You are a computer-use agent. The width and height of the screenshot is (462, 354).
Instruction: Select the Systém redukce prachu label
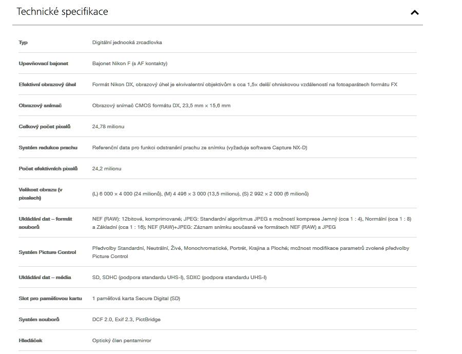click(48, 148)
